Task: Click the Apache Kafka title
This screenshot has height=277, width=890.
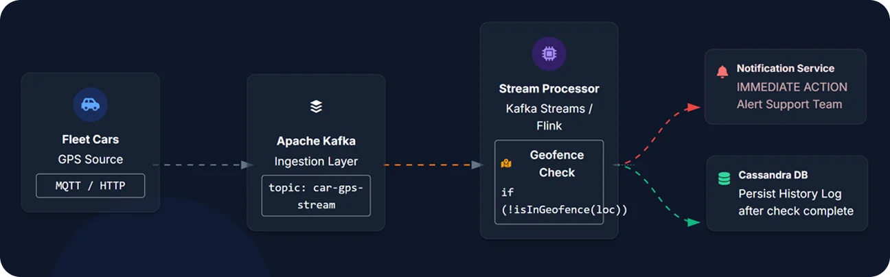Action: (x=316, y=141)
